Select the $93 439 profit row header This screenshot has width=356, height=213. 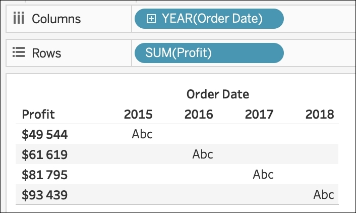pyautogui.click(x=45, y=195)
